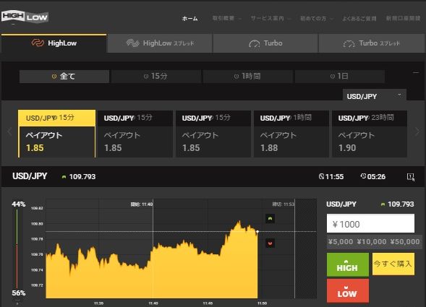
Task: Click the 締切 11:53 cutoff line label
Action: click(283, 204)
